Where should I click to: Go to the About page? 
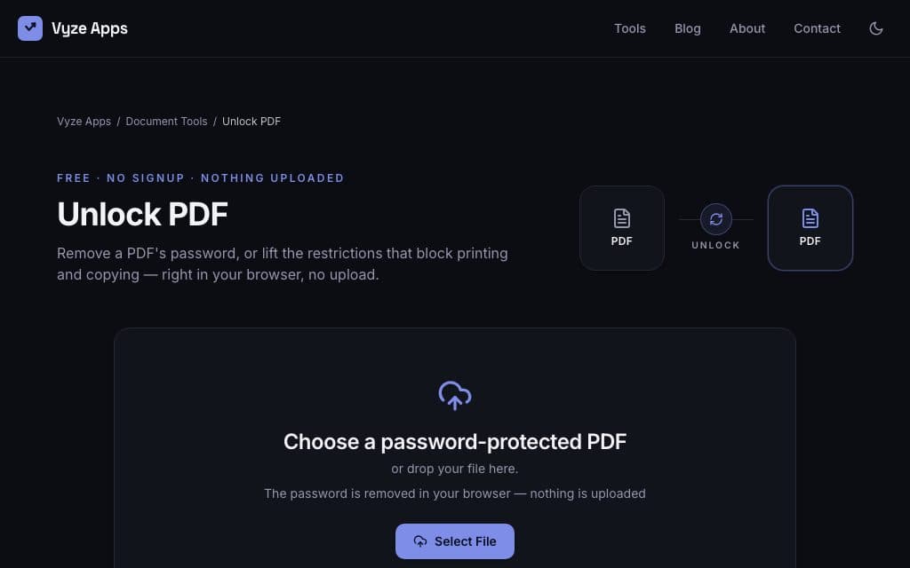[x=746, y=28]
